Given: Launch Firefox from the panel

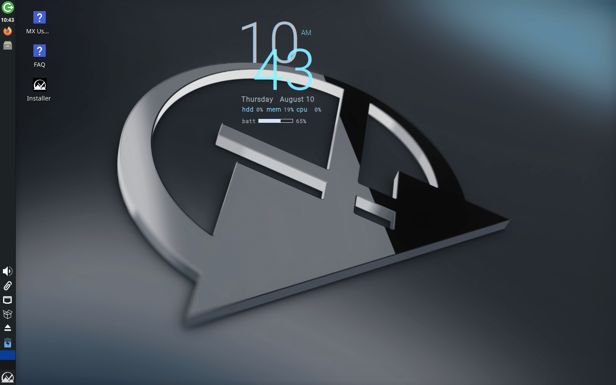Looking at the screenshot, I should (8, 31).
